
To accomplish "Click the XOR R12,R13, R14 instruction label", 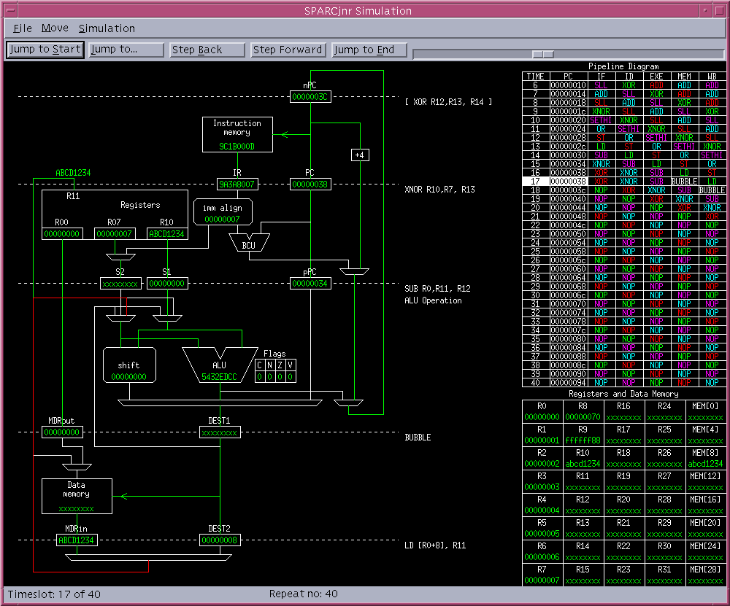I will coord(449,102).
